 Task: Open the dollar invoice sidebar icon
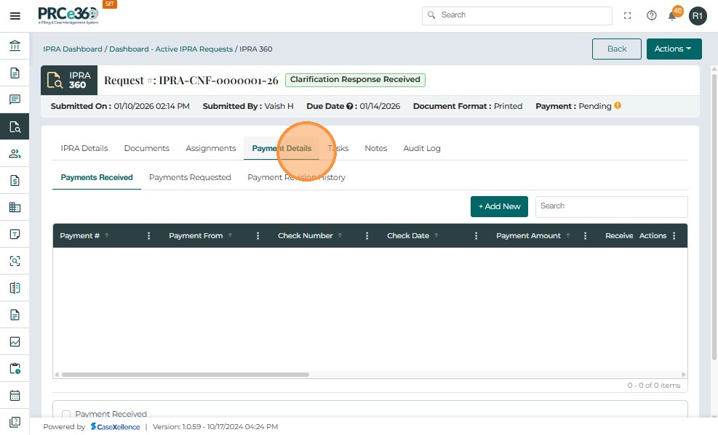click(15, 181)
